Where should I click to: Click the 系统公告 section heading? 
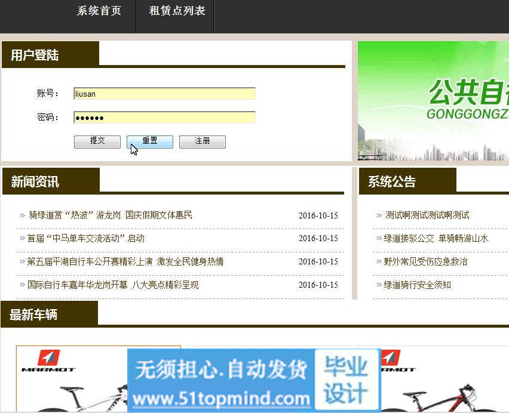(392, 181)
